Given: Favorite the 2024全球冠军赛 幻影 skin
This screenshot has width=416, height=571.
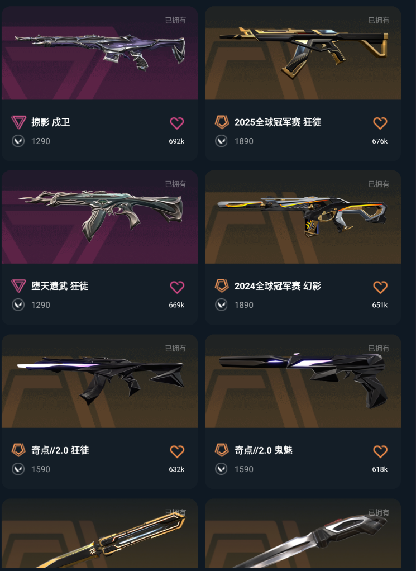Looking at the screenshot, I should pyautogui.click(x=380, y=287).
